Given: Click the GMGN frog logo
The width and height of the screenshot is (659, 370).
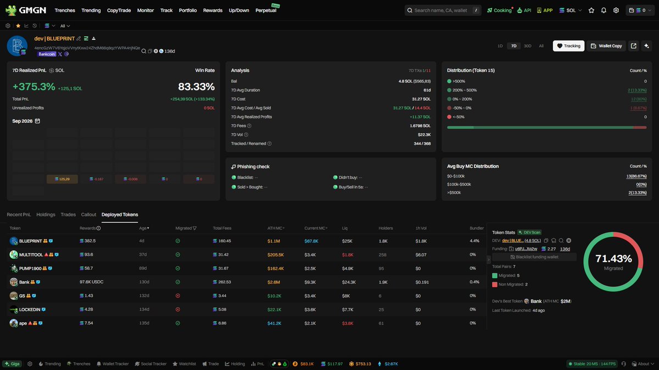Looking at the screenshot, I should [x=11, y=10].
